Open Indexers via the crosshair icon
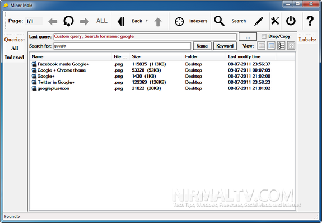 179,21
